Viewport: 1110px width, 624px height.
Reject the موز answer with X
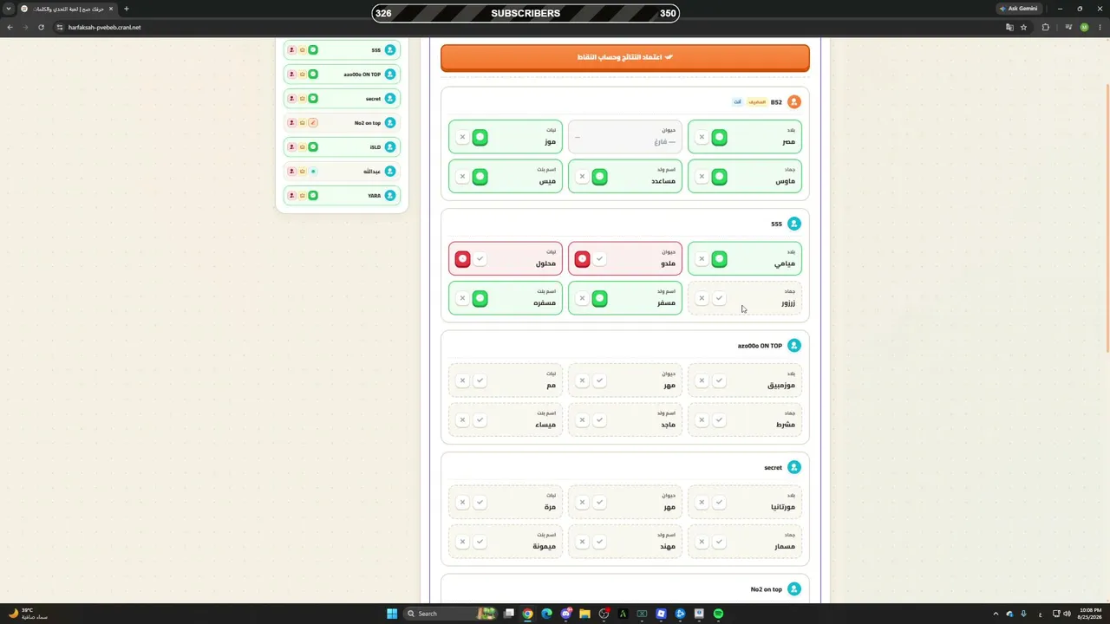[x=462, y=137]
